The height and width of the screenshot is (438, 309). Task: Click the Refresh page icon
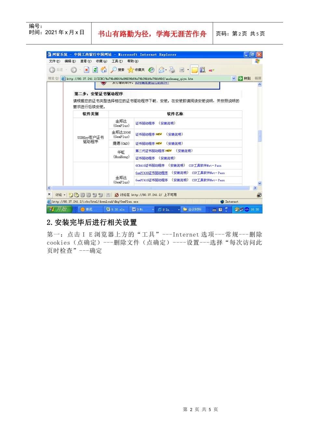(x=95, y=70)
